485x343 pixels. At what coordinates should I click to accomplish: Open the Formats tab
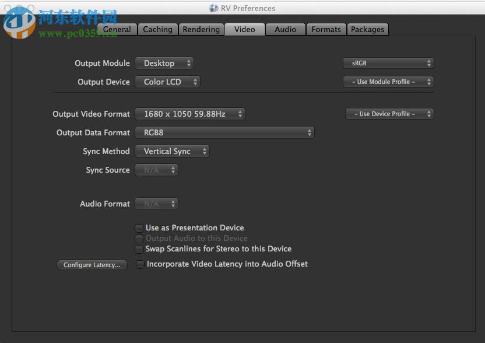[326, 29]
